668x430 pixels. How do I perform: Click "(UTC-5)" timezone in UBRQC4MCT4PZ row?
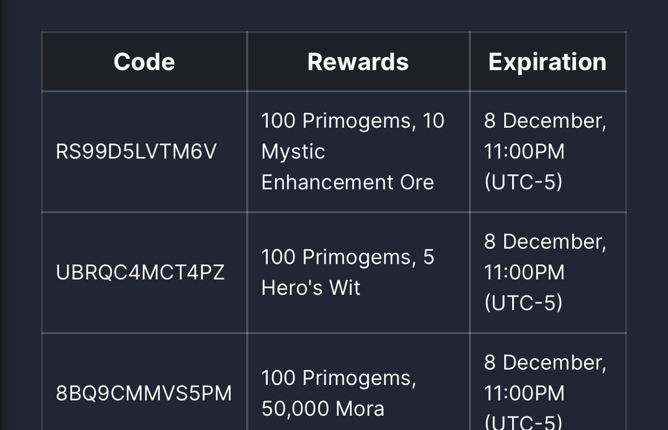pos(523,303)
